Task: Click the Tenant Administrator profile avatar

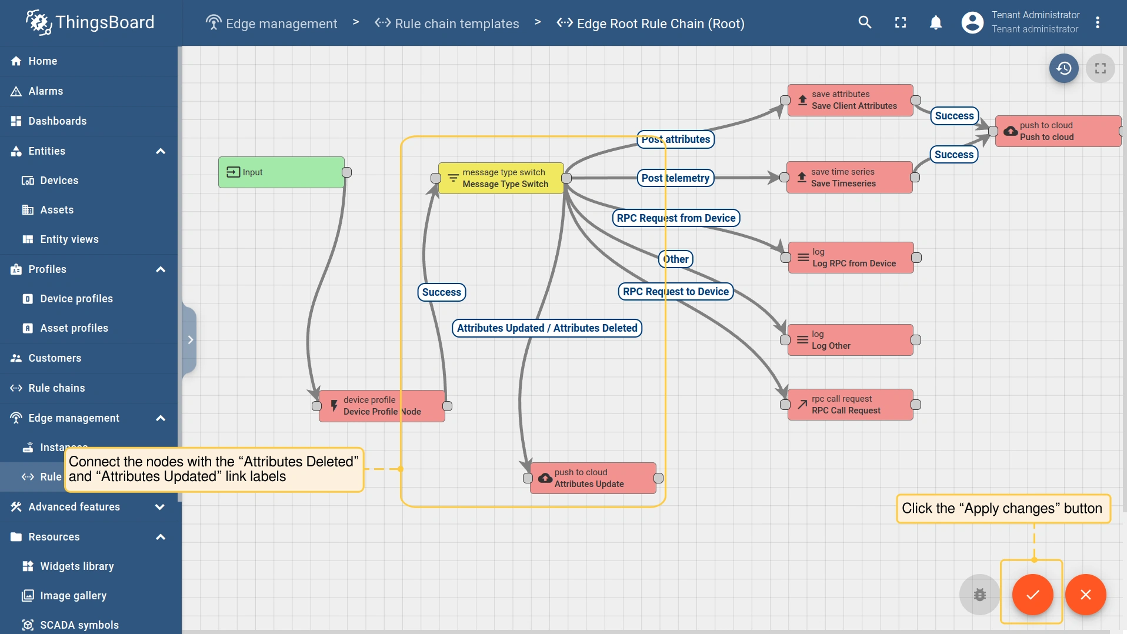Action: pyautogui.click(x=972, y=22)
